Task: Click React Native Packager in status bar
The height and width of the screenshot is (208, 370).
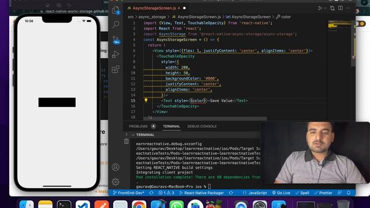Action: click(x=202, y=193)
